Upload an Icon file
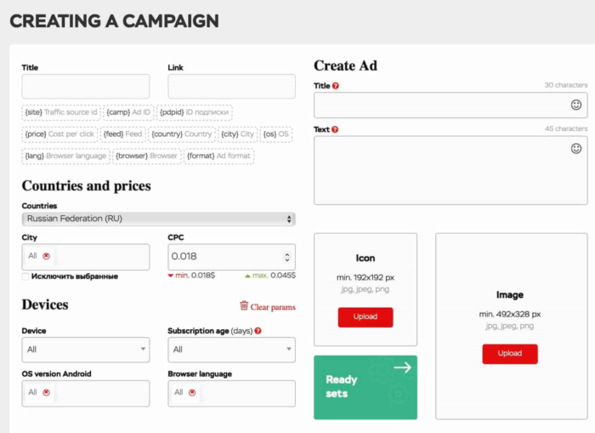595x433 pixels. click(365, 316)
